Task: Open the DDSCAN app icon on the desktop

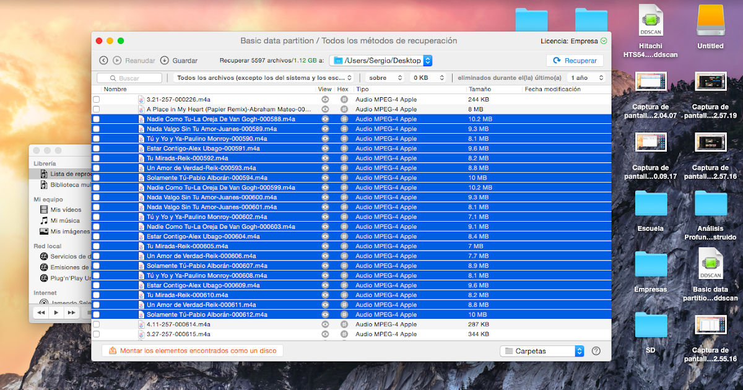Action: (651, 20)
